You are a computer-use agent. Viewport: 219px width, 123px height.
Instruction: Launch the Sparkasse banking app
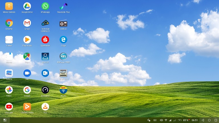pos(45,40)
